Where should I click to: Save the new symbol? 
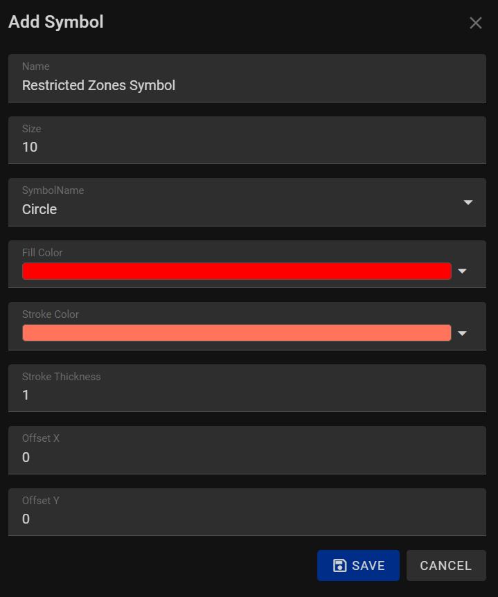358,565
